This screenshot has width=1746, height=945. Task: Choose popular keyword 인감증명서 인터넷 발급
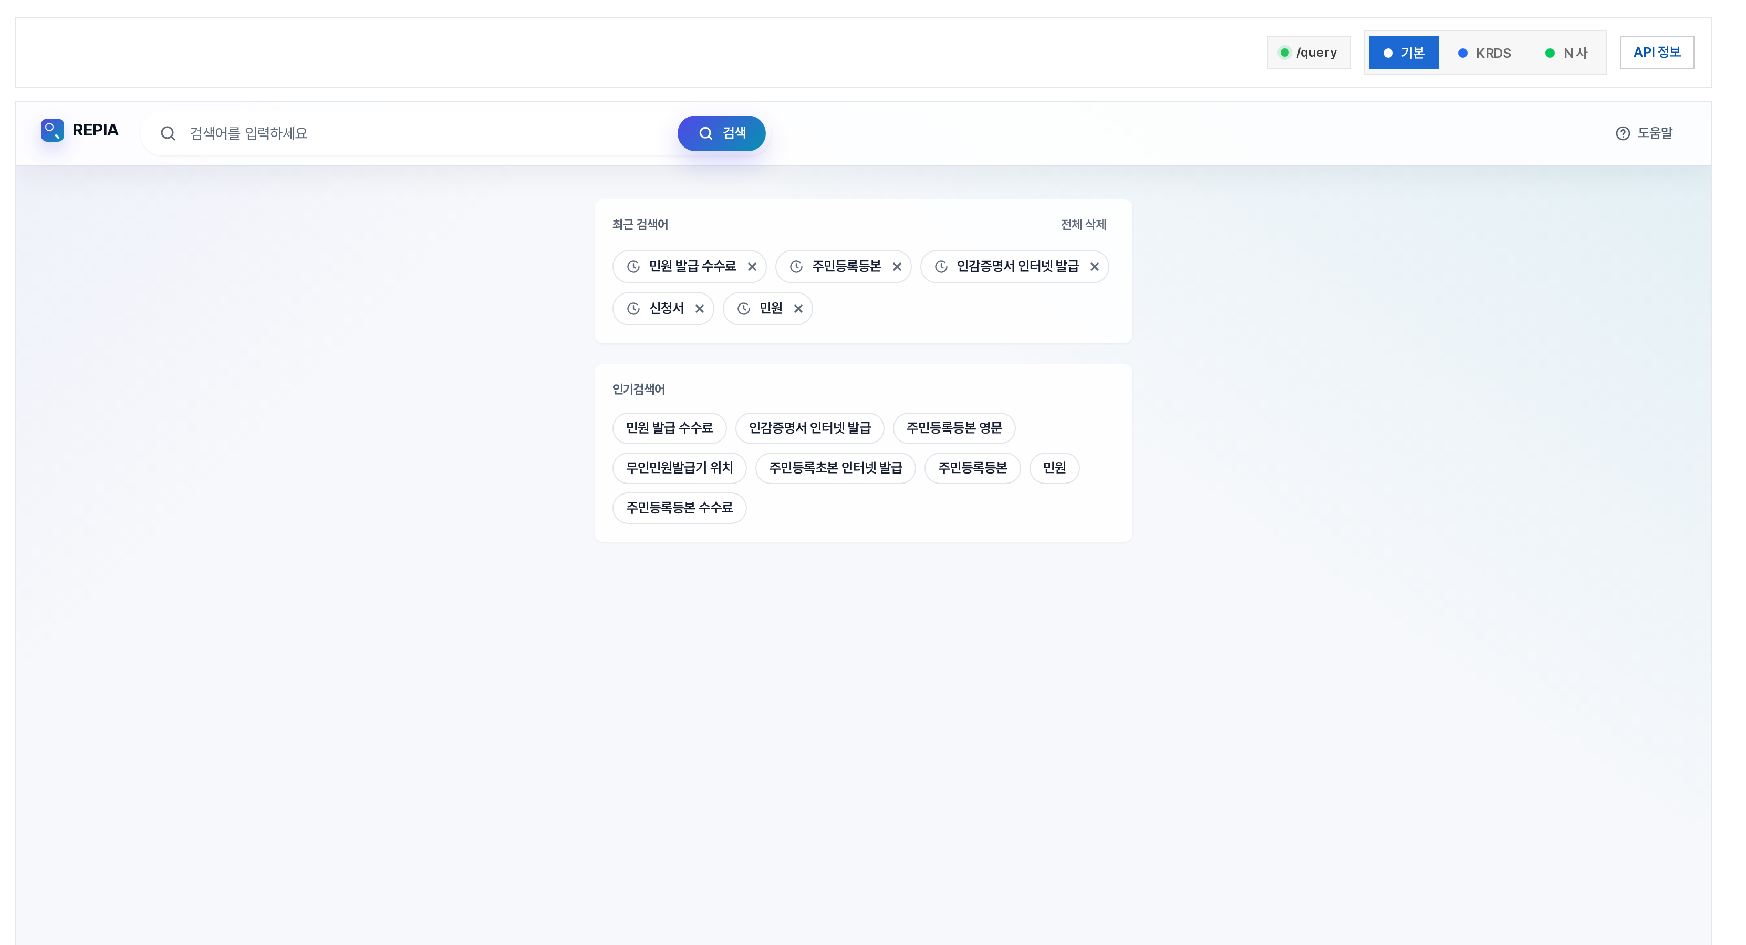click(x=809, y=428)
